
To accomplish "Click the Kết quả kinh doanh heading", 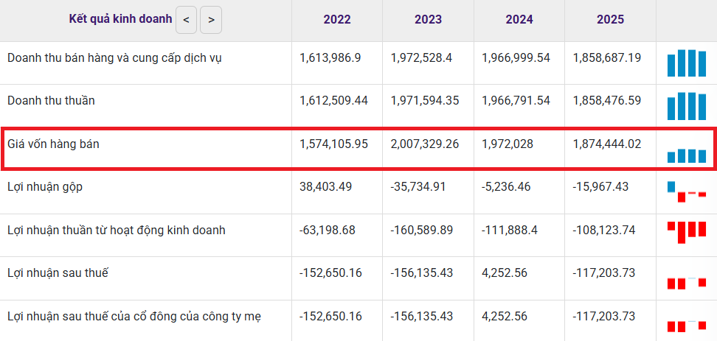I will (120, 19).
